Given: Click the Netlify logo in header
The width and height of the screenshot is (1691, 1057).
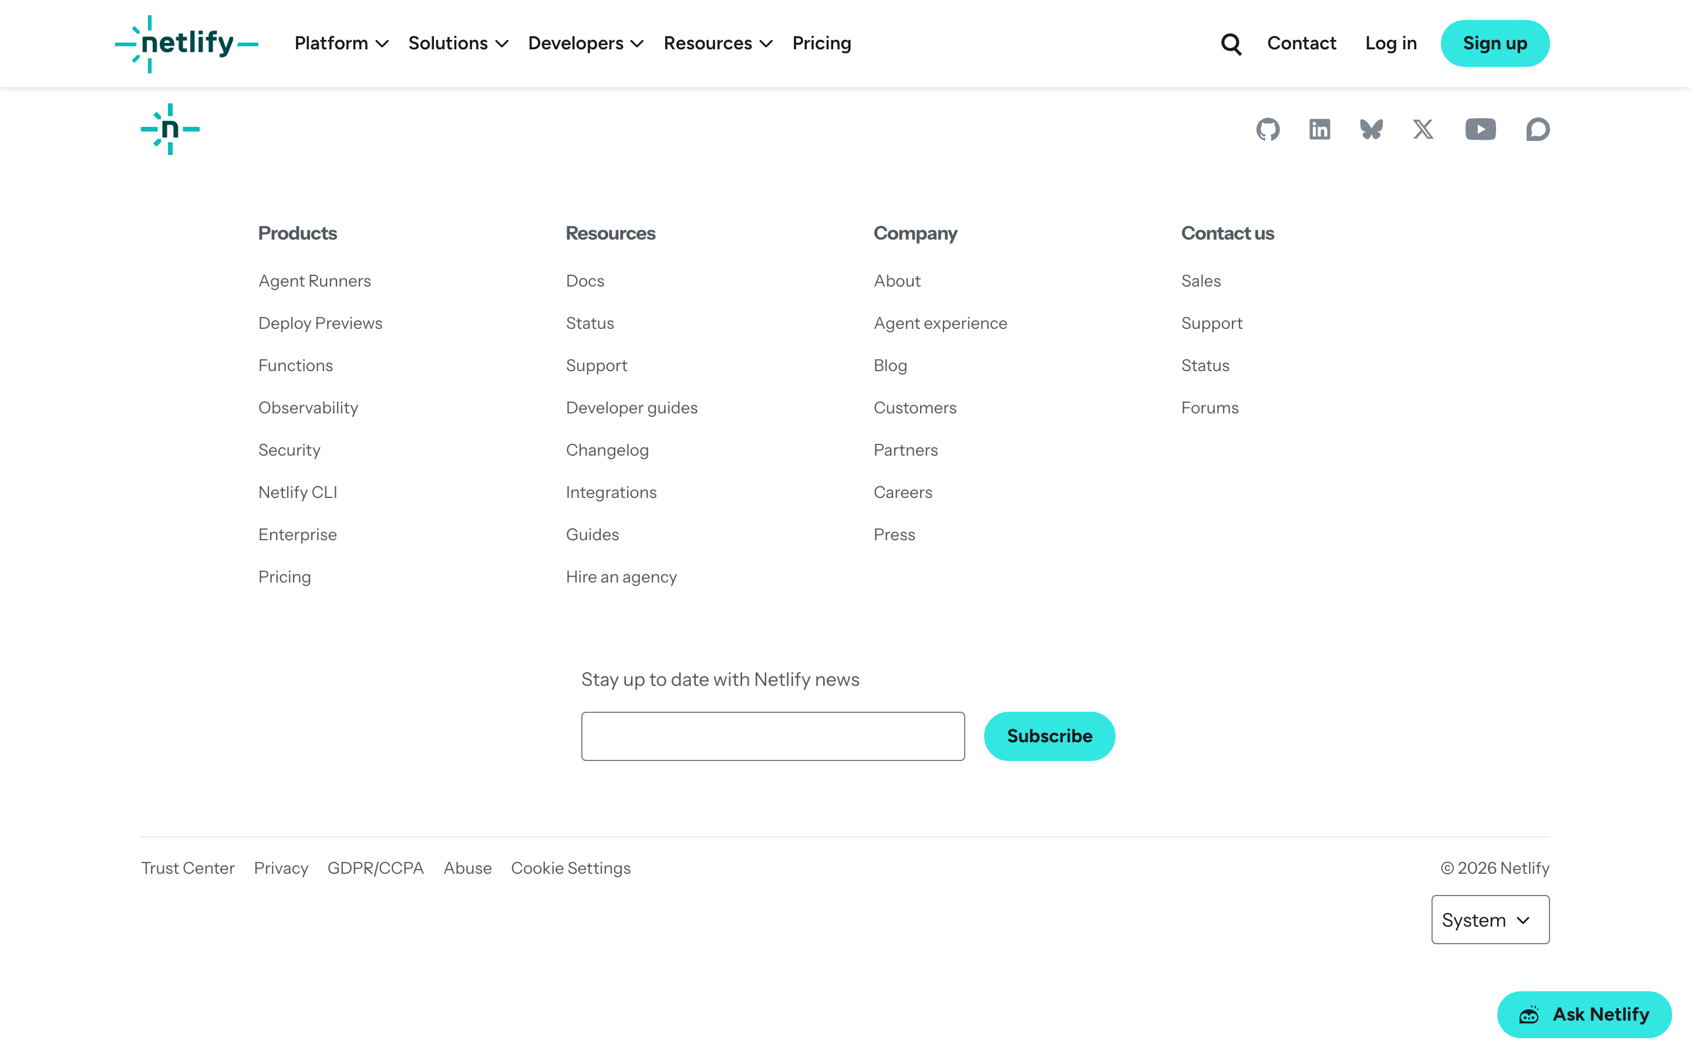Looking at the screenshot, I should click(187, 44).
